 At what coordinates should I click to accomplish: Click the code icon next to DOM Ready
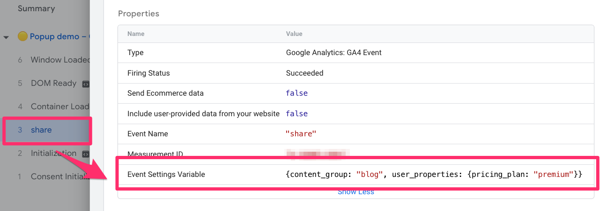point(86,84)
